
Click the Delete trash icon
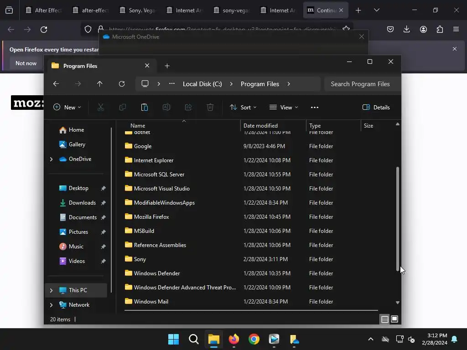click(x=210, y=108)
